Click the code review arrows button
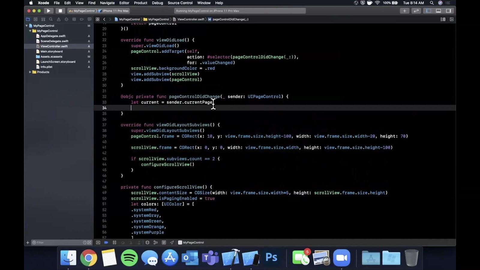 416,11
